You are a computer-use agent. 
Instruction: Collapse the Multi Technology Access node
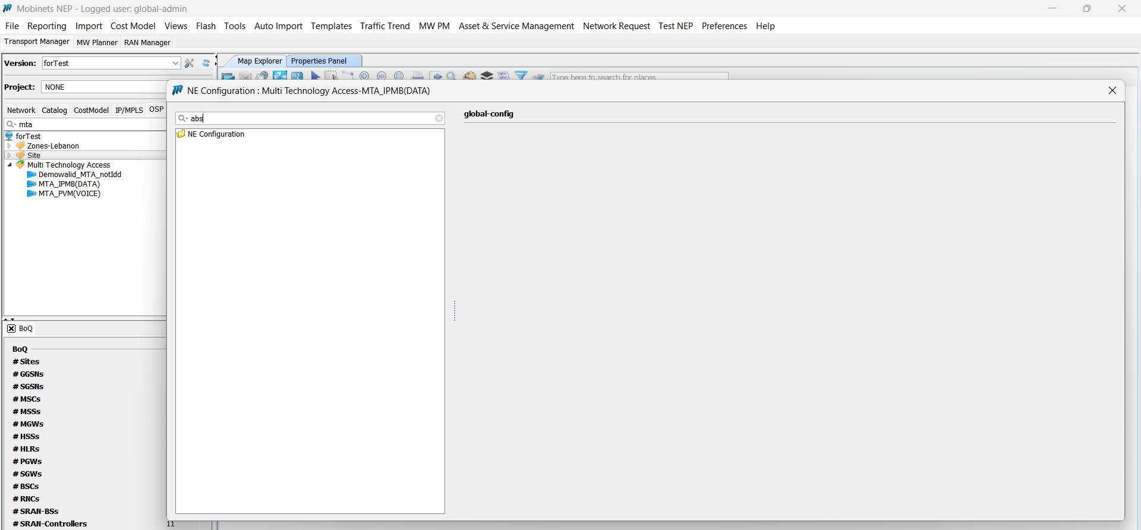tap(10, 165)
